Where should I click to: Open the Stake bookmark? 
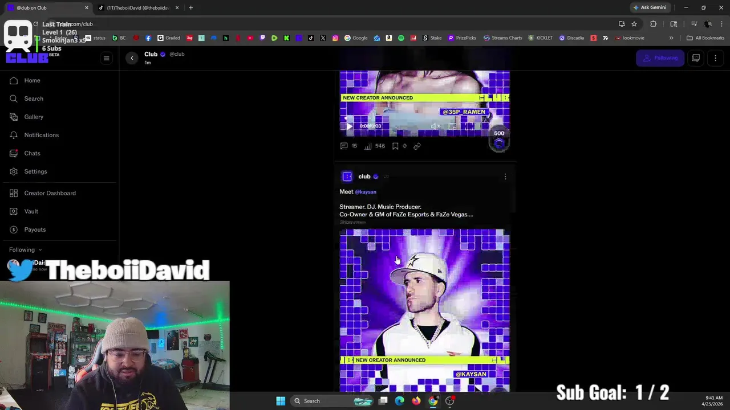point(432,38)
